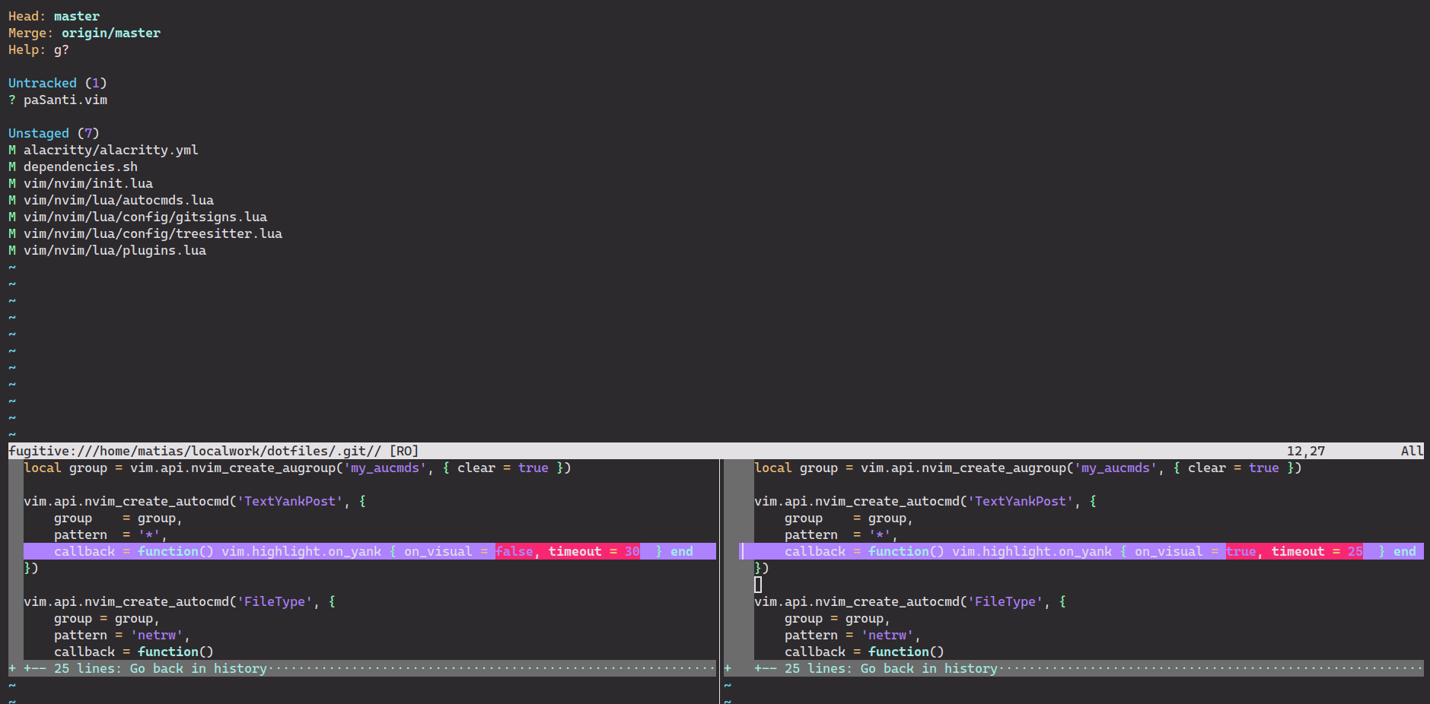The width and height of the screenshot is (1430, 704).
Task: Click the line position indicator '12,27'
Action: 1307,450
